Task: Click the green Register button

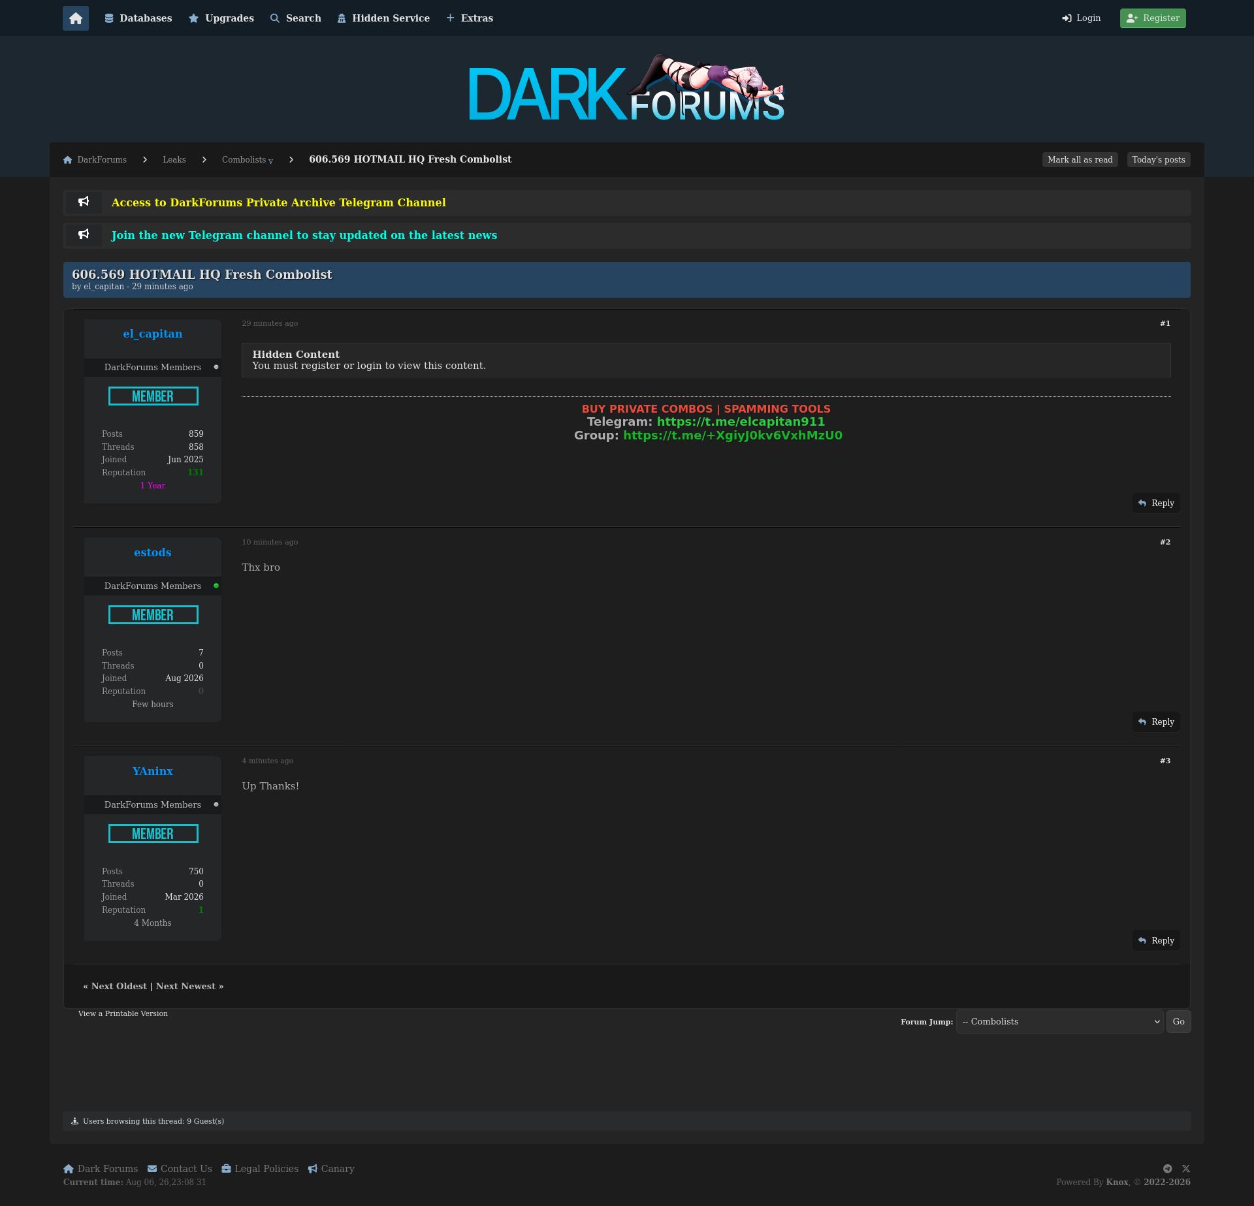Action: point(1153,18)
